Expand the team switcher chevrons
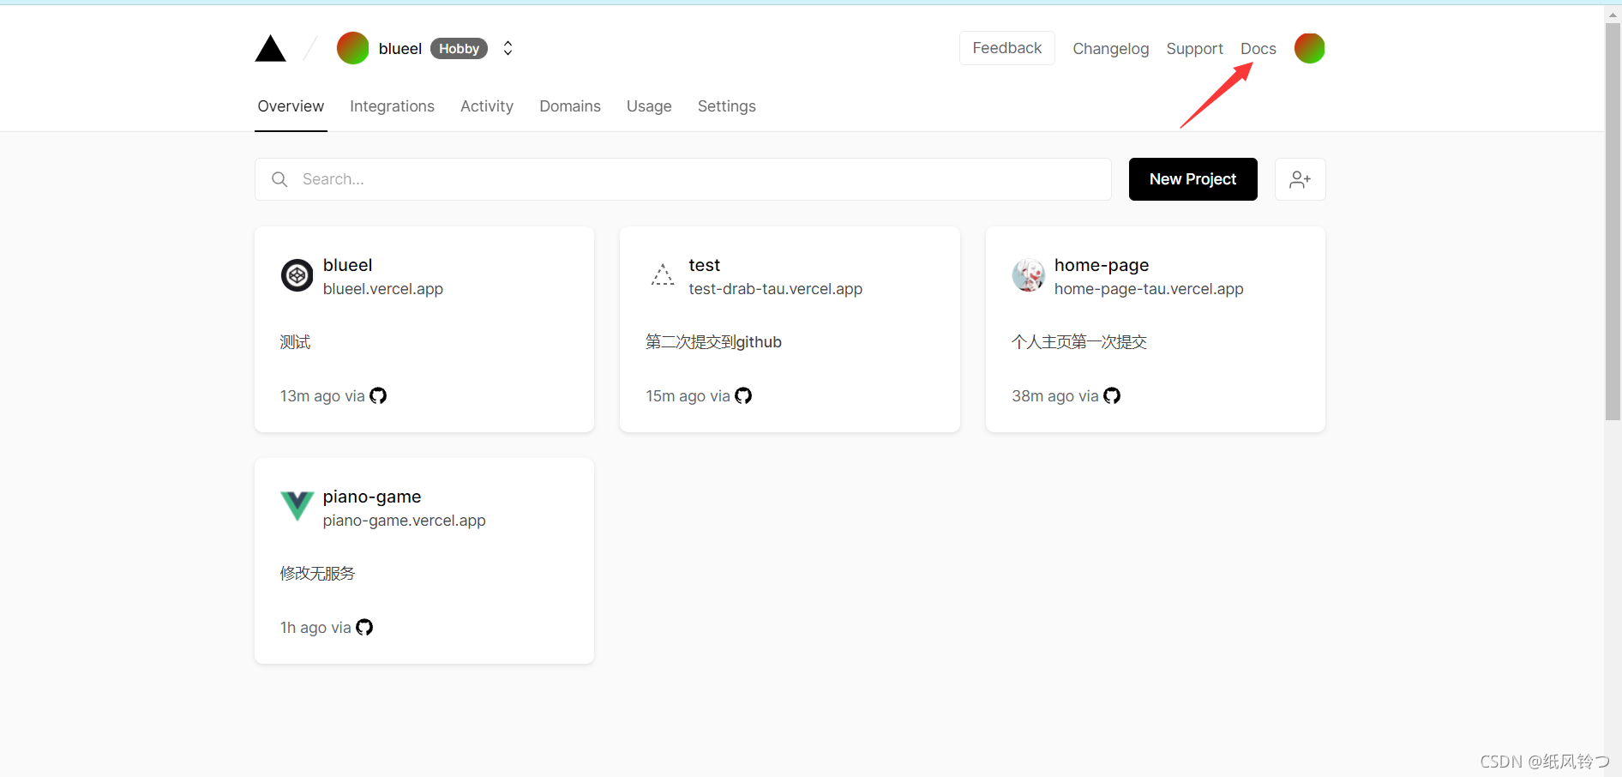Viewport: 1622px width, 777px height. pos(508,48)
